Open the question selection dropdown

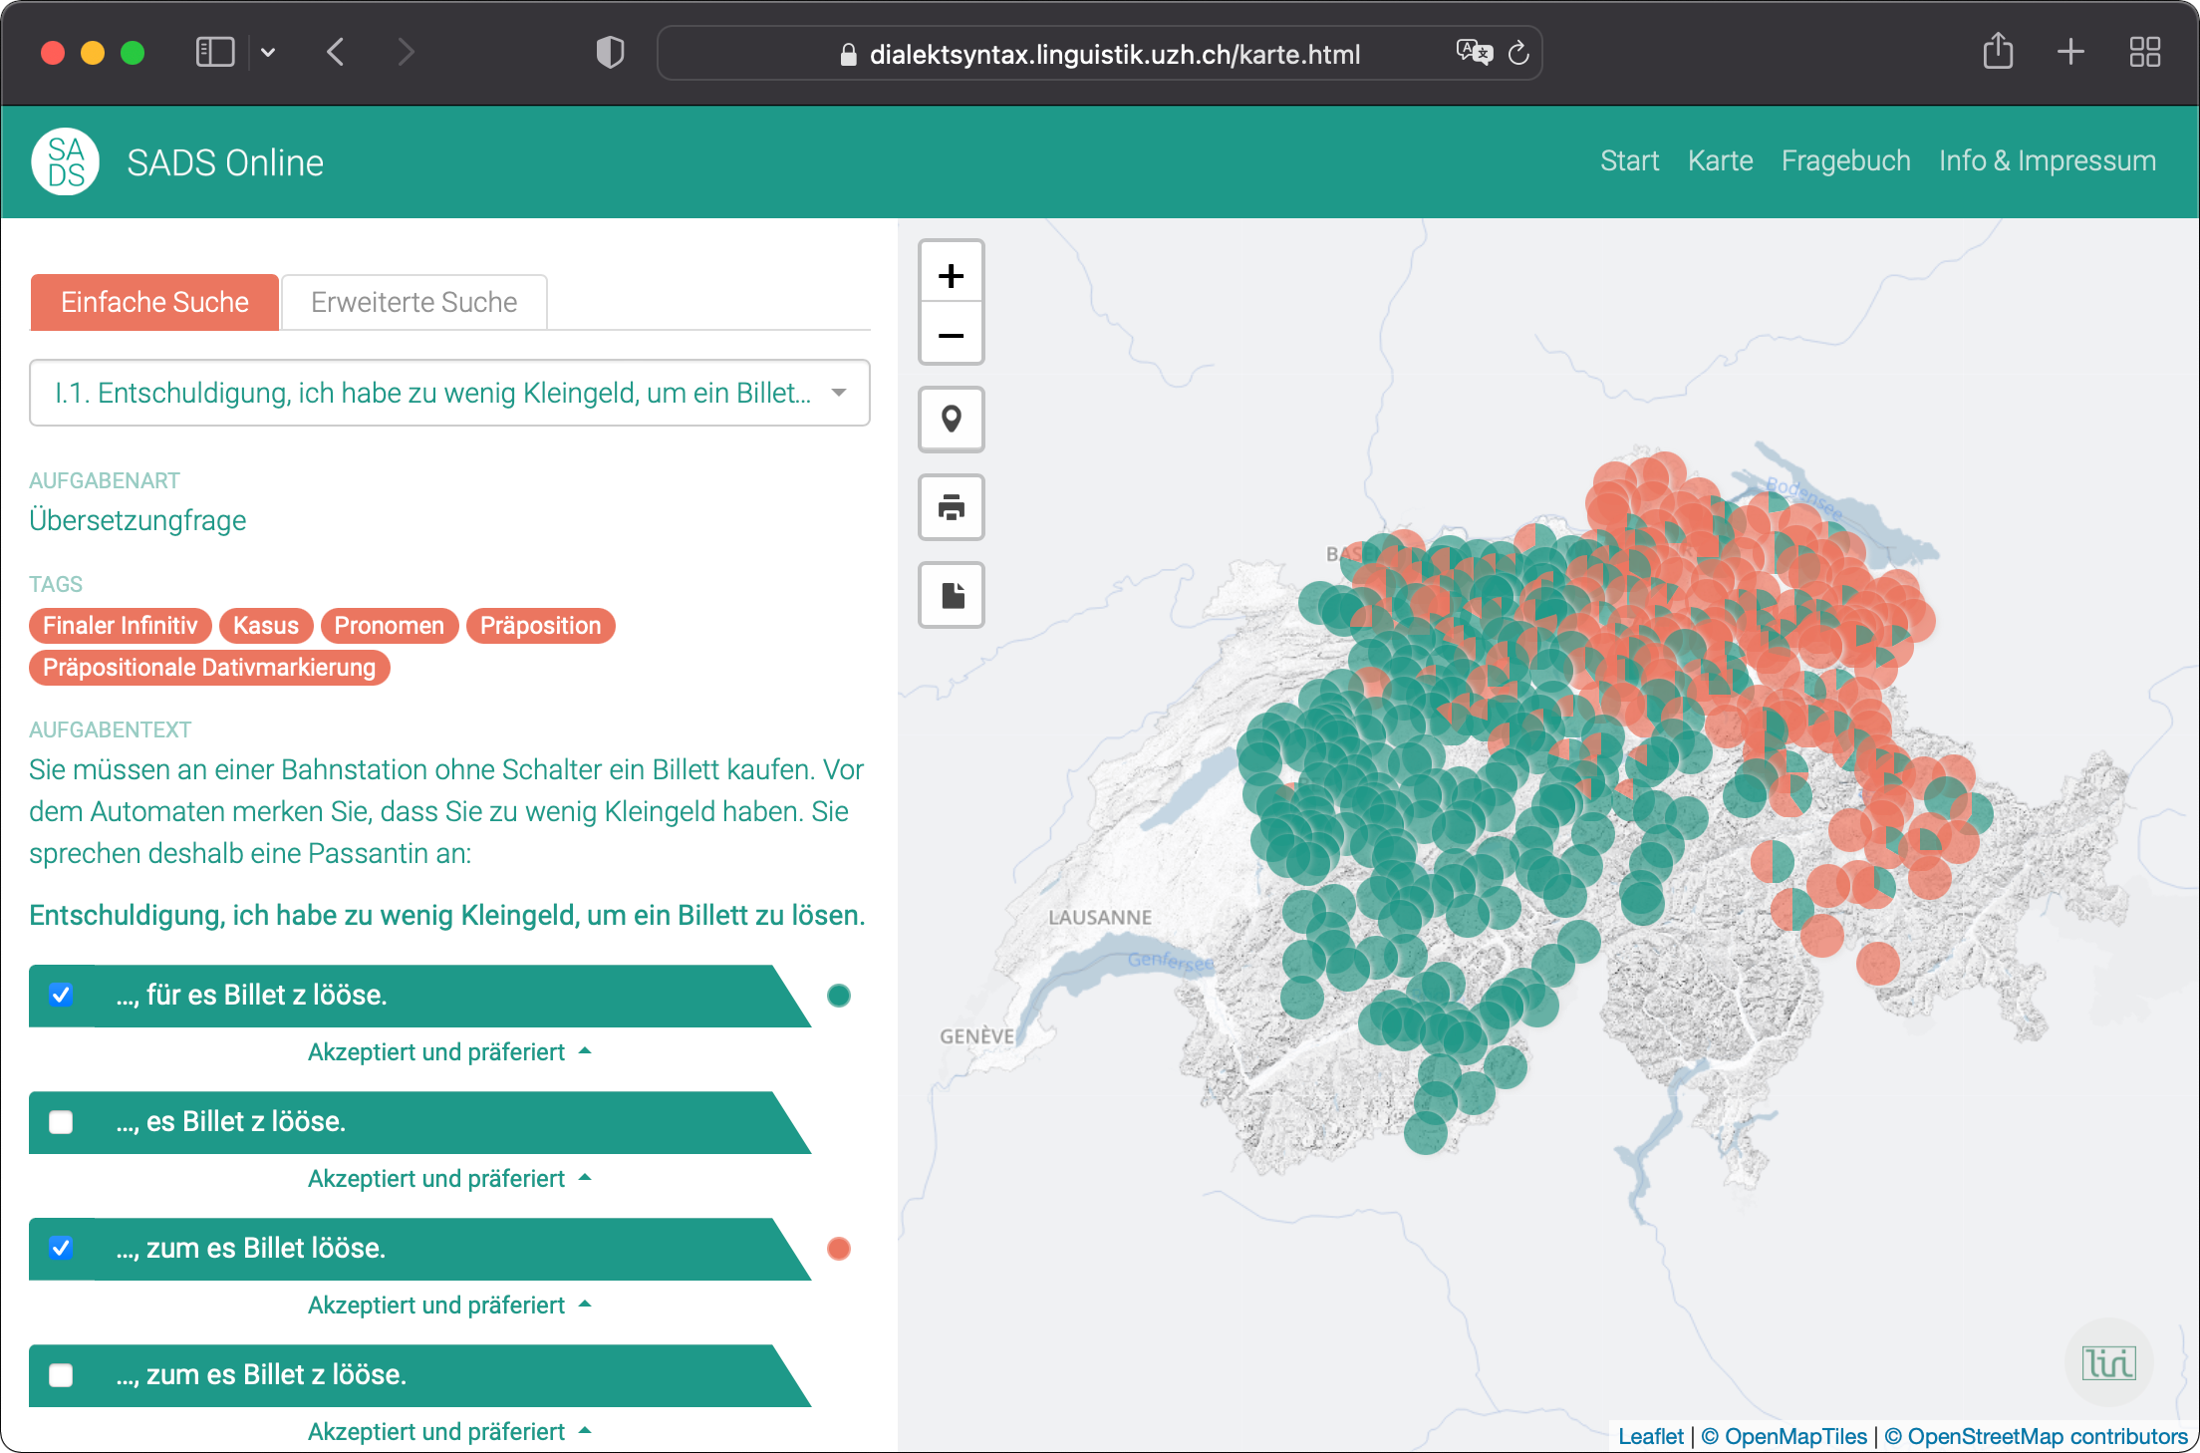(x=448, y=393)
